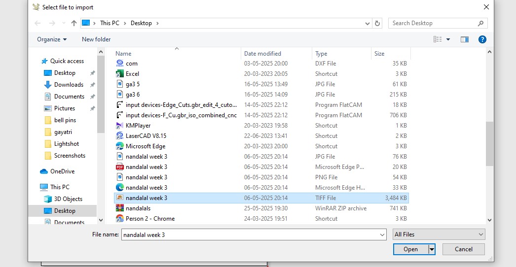Select nandalal week 3 PDF file
Screen dimensions: 516x267
[x=261, y=167]
